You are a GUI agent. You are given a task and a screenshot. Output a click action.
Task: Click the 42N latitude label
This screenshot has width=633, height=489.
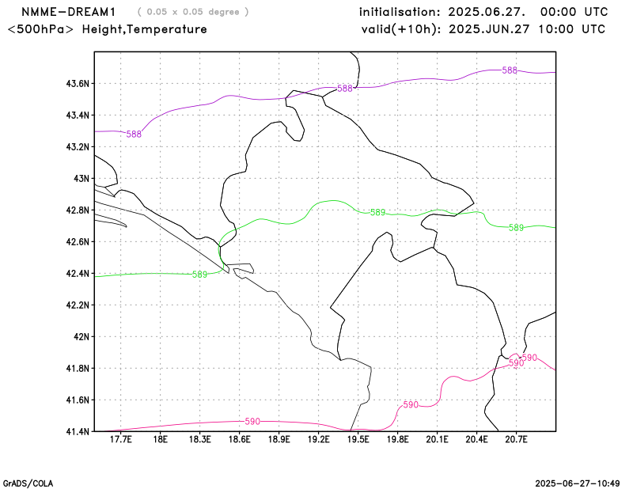tap(81, 337)
